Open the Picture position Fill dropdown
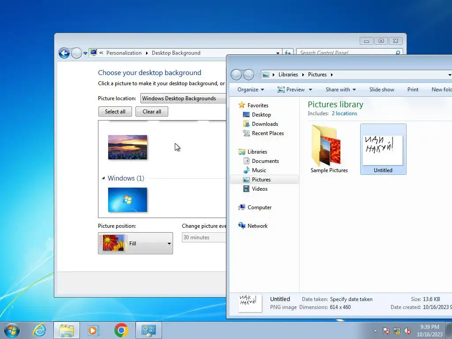452x339 pixels. click(x=136, y=243)
